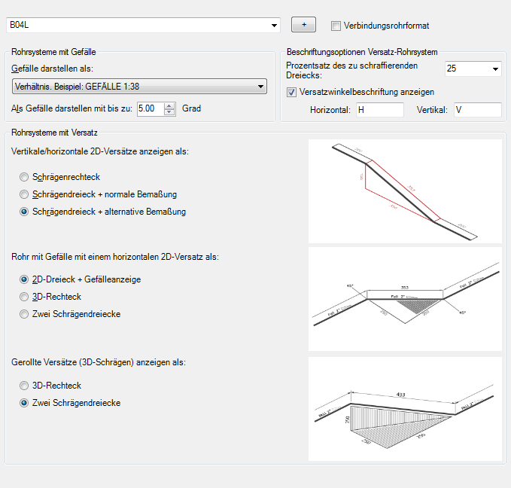Click the 'Rohrsysteme mit Versatz' group title
Viewport: 511px width, 488px height.
(54, 133)
